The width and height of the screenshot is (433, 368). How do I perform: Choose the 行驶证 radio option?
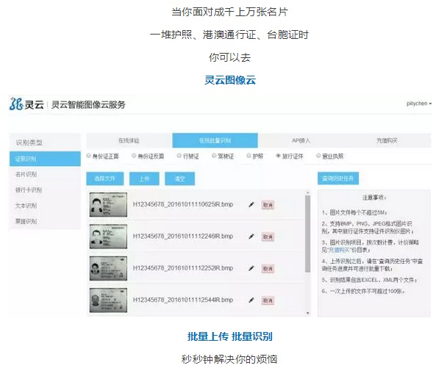[179, 156]
